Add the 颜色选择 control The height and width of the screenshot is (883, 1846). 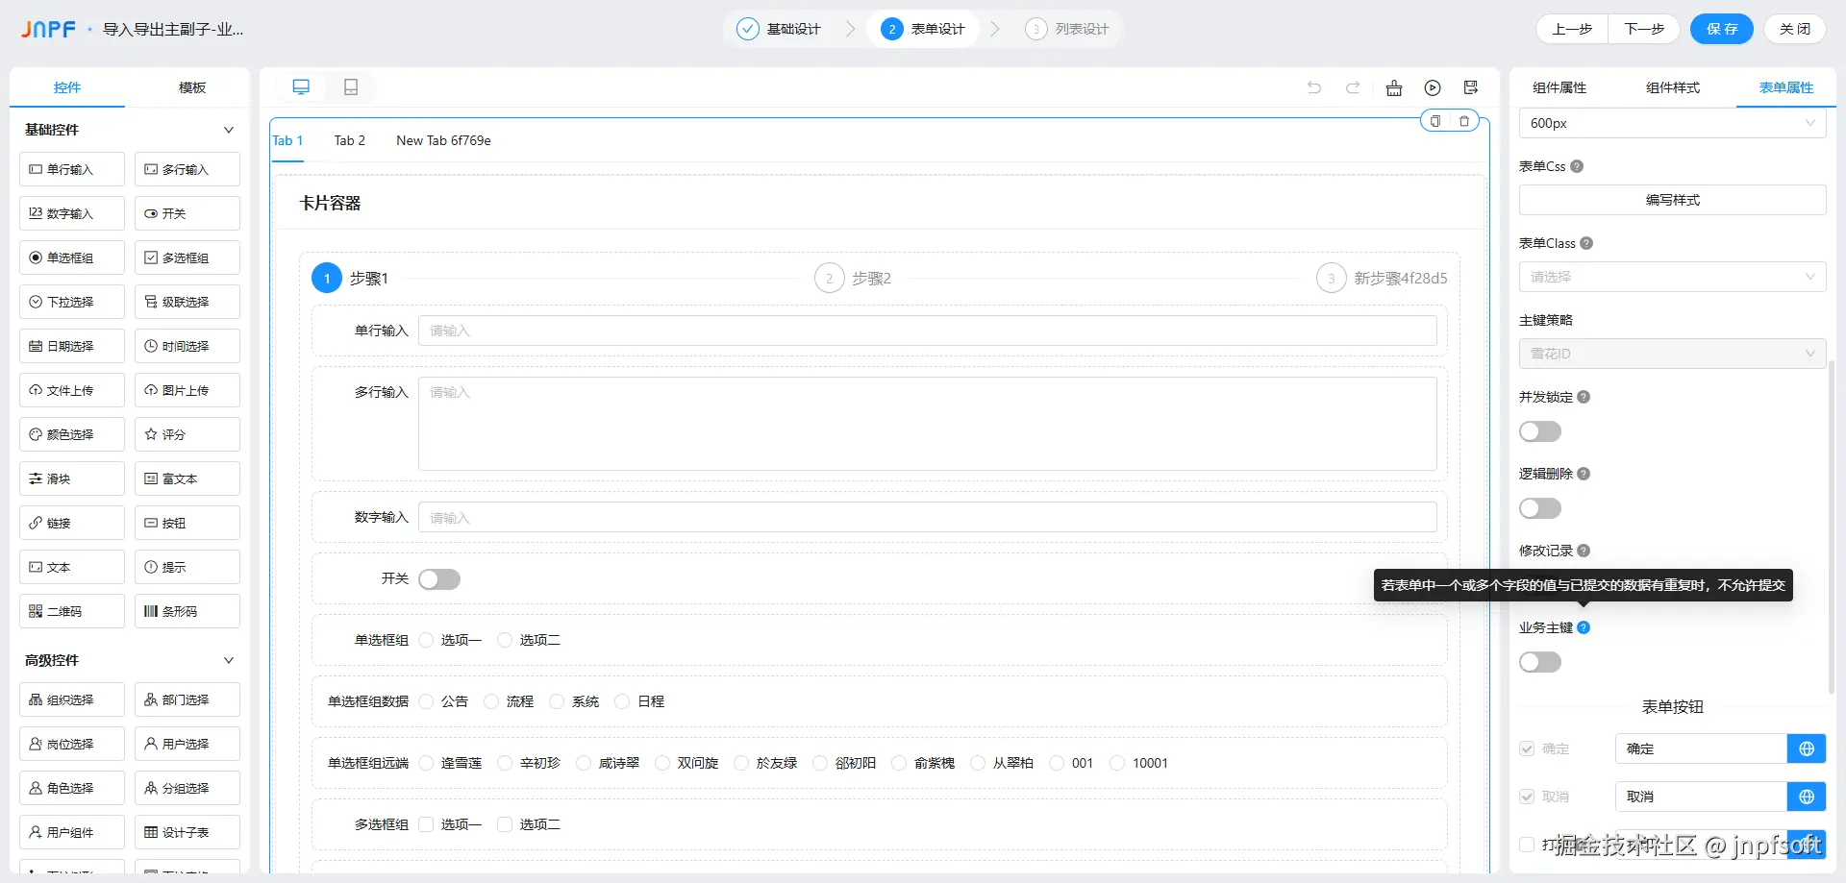point(72,434)
